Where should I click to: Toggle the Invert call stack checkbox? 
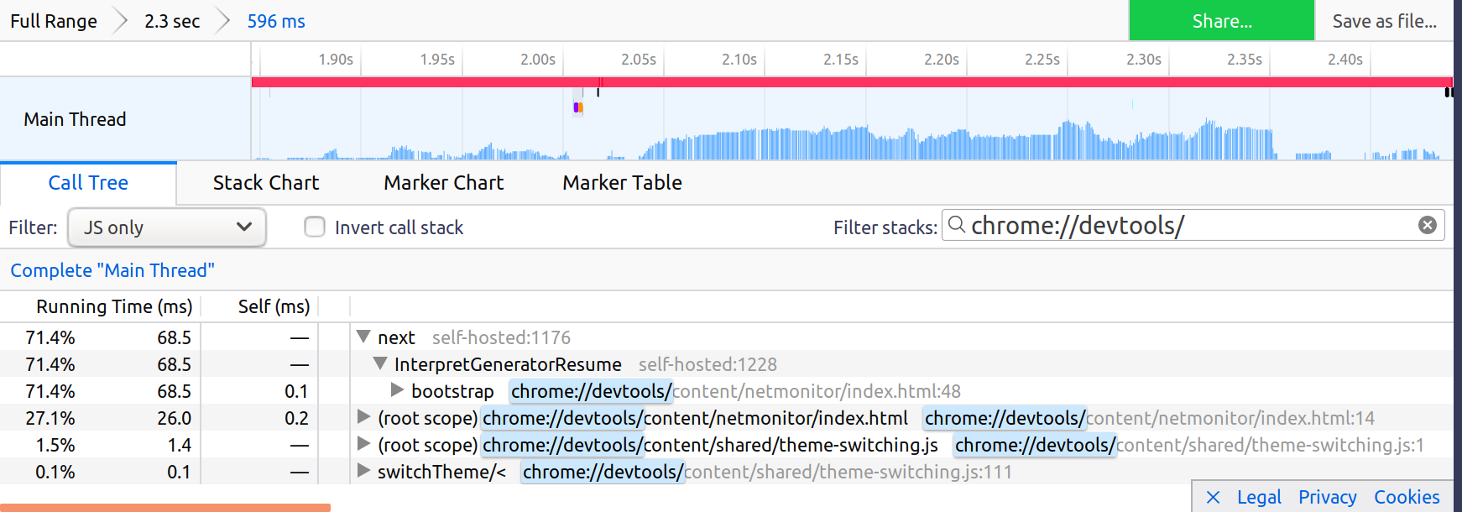[315, 227]
